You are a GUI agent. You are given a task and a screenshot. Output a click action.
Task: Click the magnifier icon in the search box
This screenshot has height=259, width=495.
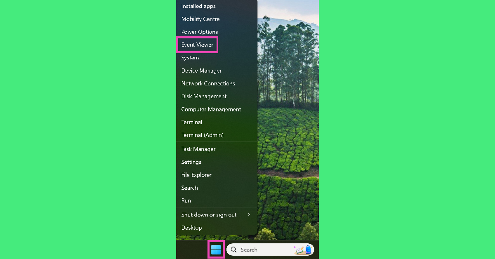pos(234,250)
